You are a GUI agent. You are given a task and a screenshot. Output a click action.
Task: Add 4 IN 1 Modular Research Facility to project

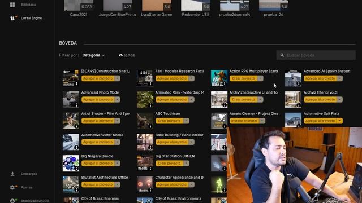click(x=172, y=78)
